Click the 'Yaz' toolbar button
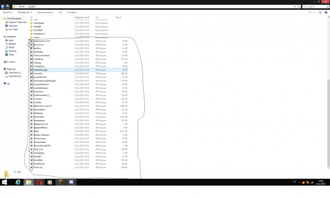The width and height of the screenshot is (330, 198). (60, 12)
